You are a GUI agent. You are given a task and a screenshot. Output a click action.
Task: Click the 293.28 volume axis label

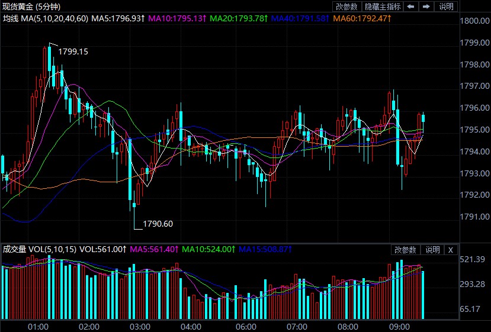coord(472,284)
